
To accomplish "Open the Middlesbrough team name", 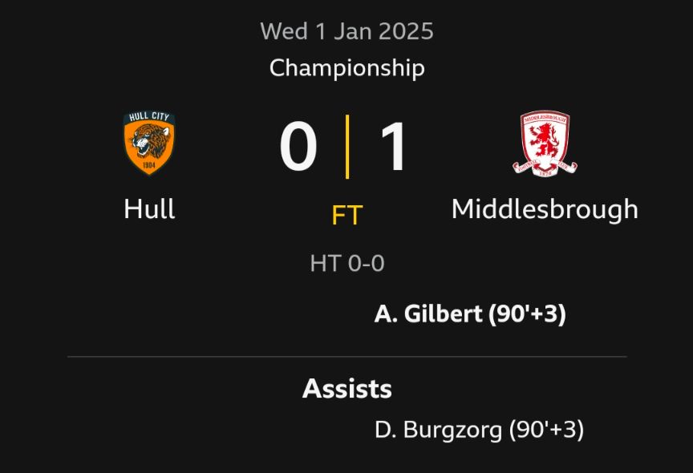I will (545, 209).
